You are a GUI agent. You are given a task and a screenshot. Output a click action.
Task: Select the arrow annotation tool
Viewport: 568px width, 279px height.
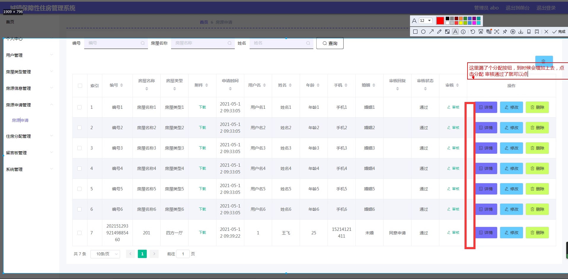point(431,32)
